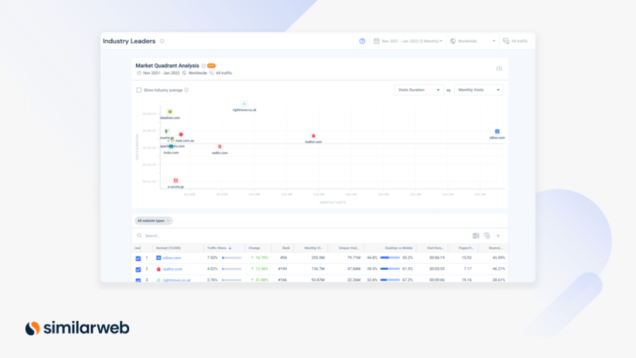The width and height of the screenshot is (636, 358).
Task: Click the zillow.com point on the chart
Action: pos(497,131)
